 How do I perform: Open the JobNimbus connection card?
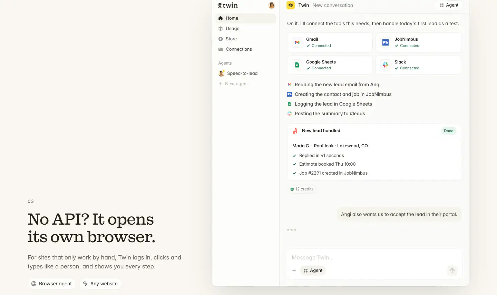pos(418,42)
